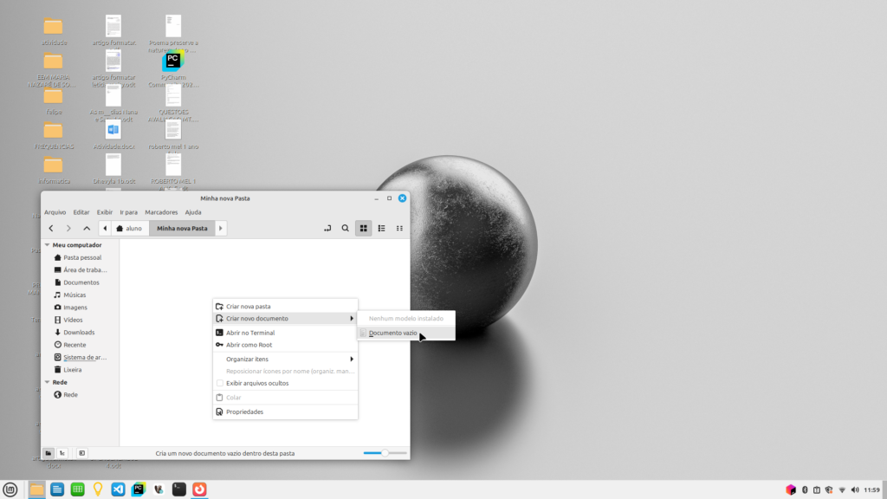Hide the sidebar using status bar button

pos(81,452)
